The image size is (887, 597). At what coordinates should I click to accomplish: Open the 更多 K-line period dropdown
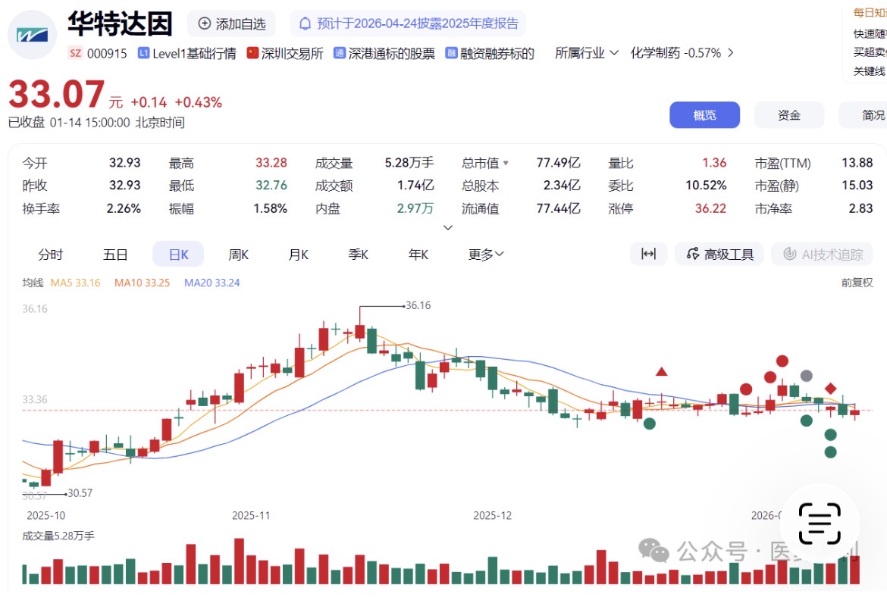click(486, 255)
